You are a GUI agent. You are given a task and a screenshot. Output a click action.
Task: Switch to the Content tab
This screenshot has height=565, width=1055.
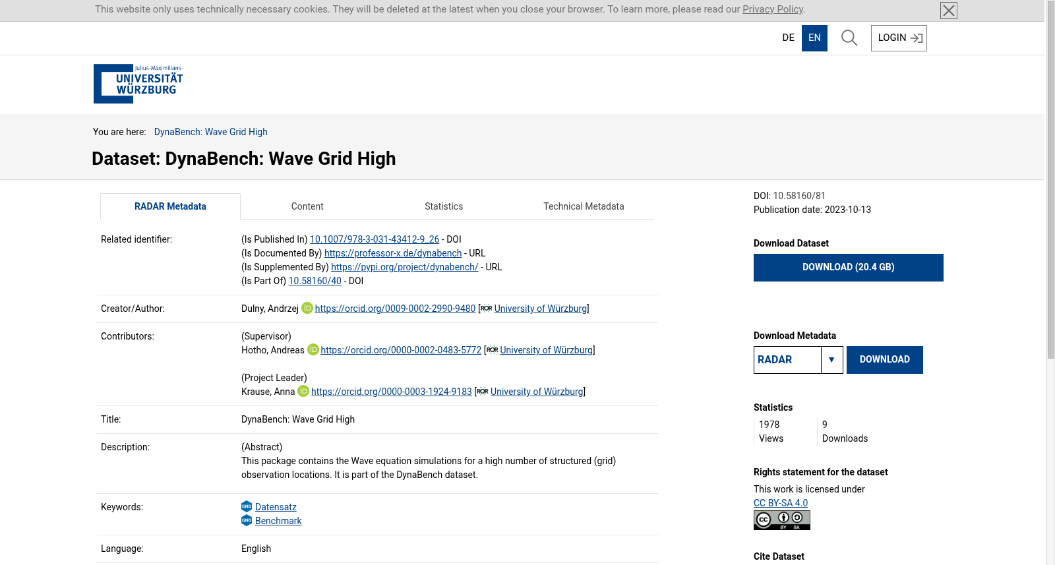point(307,206)
